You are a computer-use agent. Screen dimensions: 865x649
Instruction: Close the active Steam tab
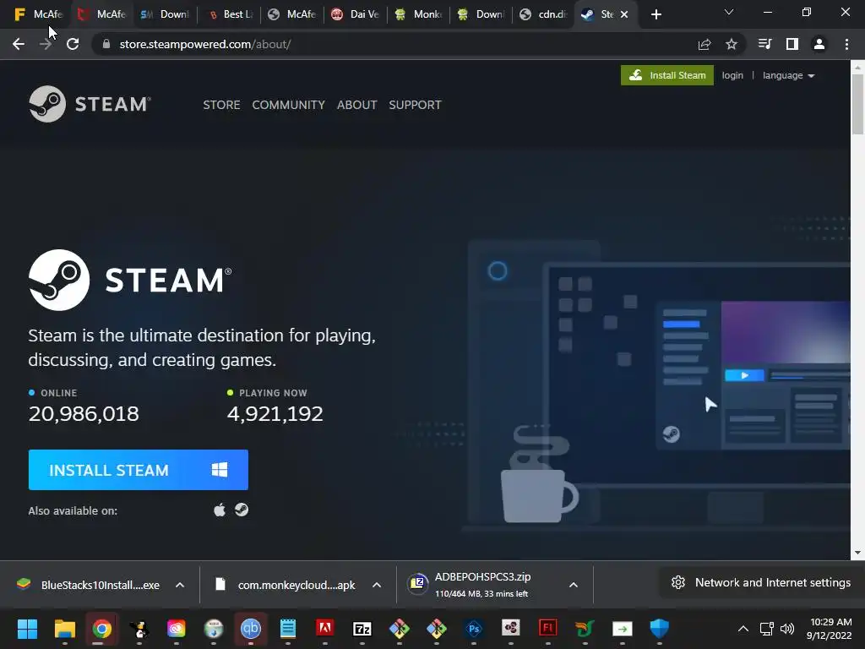coord(624,14)
